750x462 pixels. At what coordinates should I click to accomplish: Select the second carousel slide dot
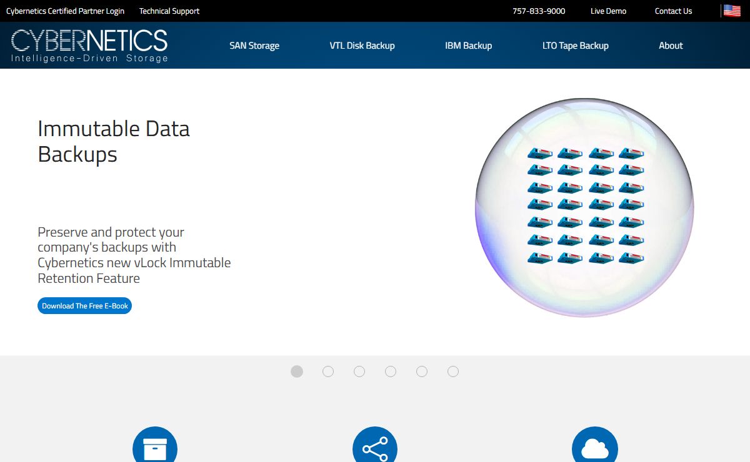tap(328, 371)
